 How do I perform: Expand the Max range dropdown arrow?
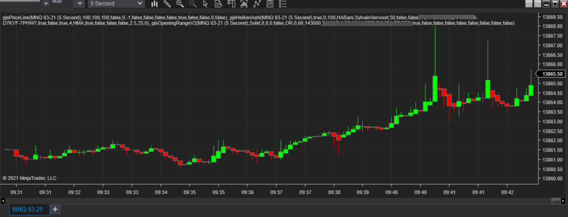[x=80, y=3]
